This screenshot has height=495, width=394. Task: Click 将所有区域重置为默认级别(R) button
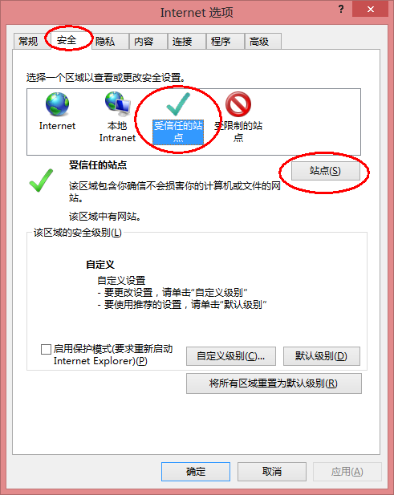(274, 383)
